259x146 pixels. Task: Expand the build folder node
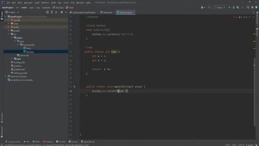[x=8, y=27]
